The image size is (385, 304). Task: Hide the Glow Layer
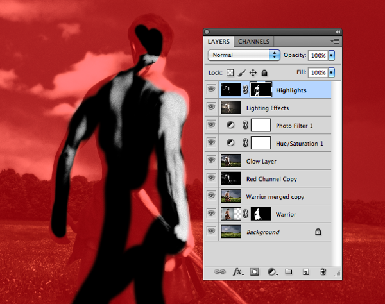[211, 161]
